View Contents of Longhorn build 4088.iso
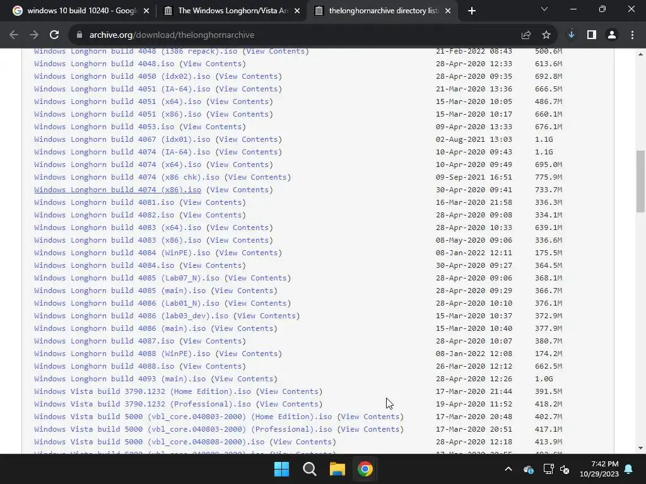This screenshot has width=646, height=484. coord(212,366)
